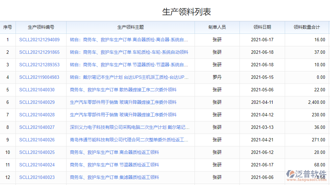Screen dimensions: 330x185
Task: Sort by 领料数量合计 column header
Action: point(307,27)
